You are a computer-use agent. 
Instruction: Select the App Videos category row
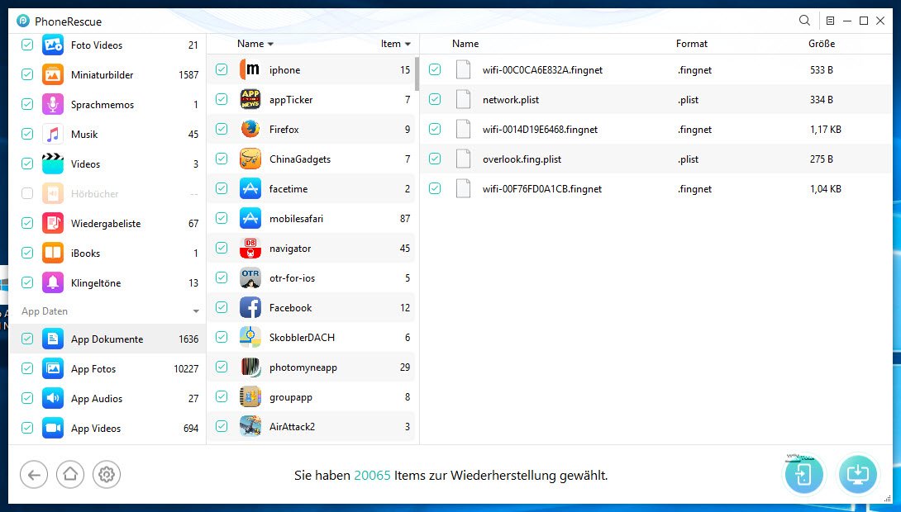pos(107,429)
